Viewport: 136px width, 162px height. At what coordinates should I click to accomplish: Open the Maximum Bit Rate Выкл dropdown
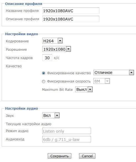(84, 89)
